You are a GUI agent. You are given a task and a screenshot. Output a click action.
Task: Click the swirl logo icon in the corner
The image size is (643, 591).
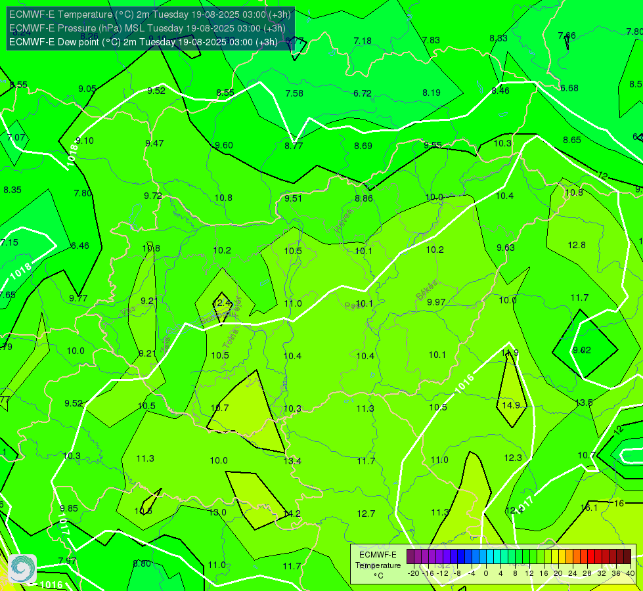tap(22, 568)
